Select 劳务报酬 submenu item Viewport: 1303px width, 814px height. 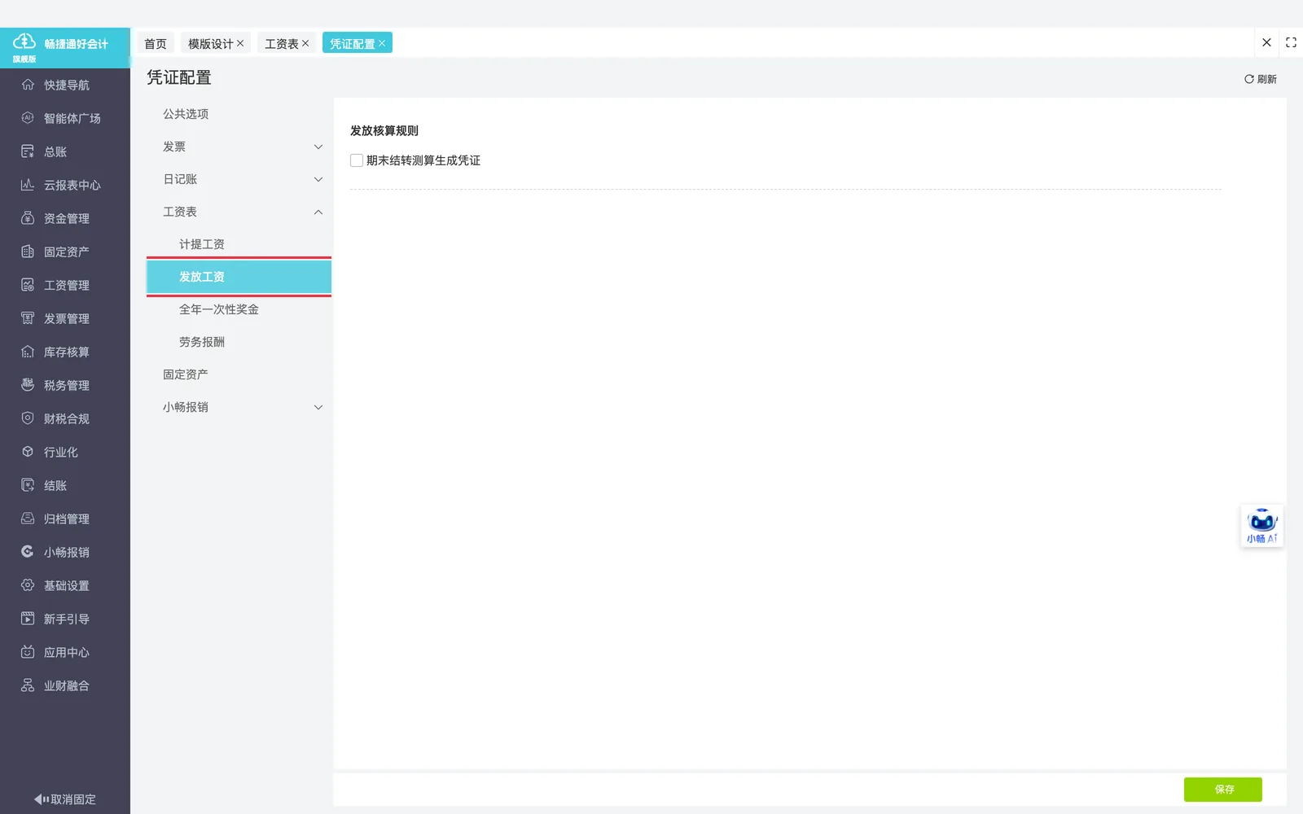coord(202,342)
